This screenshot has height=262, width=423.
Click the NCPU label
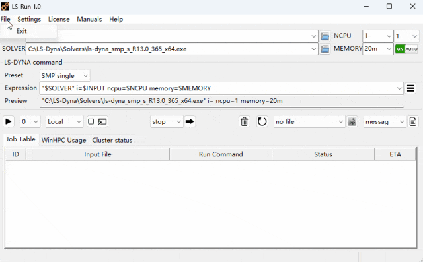point(342,36)
